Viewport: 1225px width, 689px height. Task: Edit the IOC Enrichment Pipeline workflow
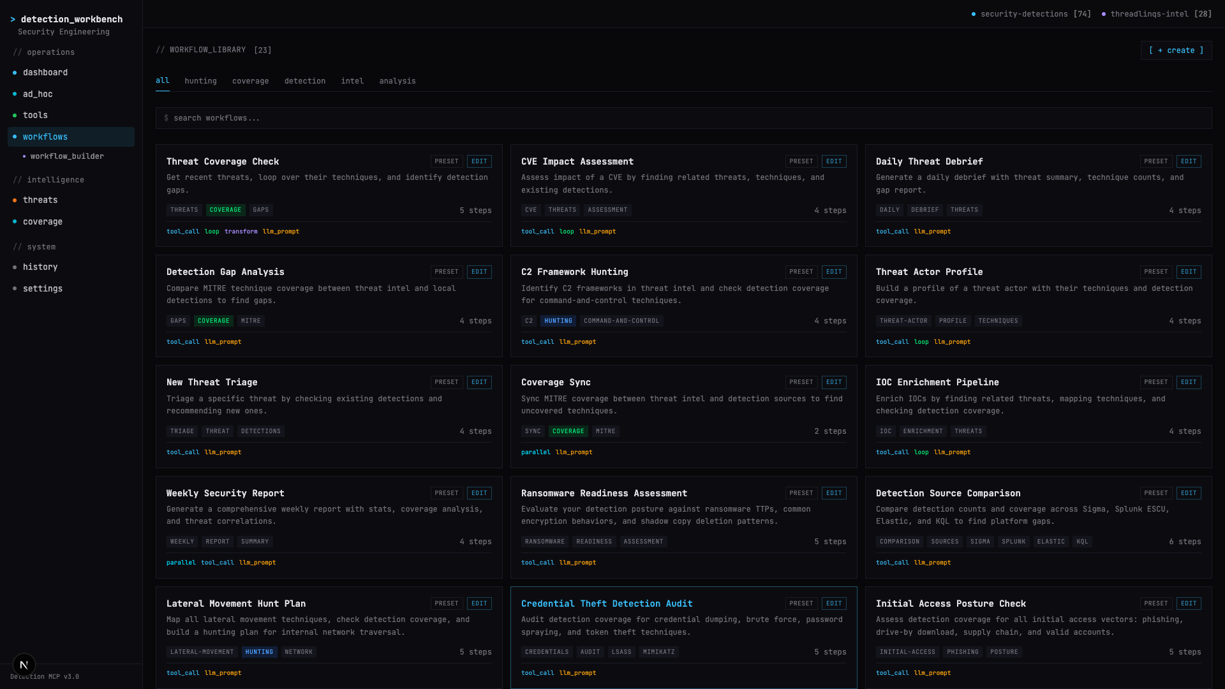tap(1189, 382)
